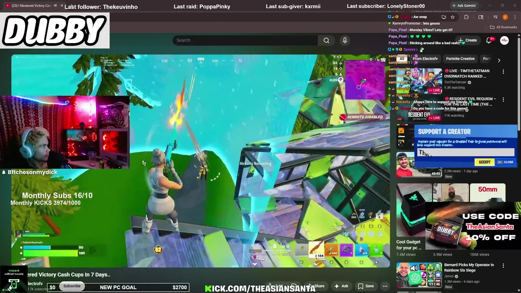Search YouTube with the magnifier icon

[326, 40]
